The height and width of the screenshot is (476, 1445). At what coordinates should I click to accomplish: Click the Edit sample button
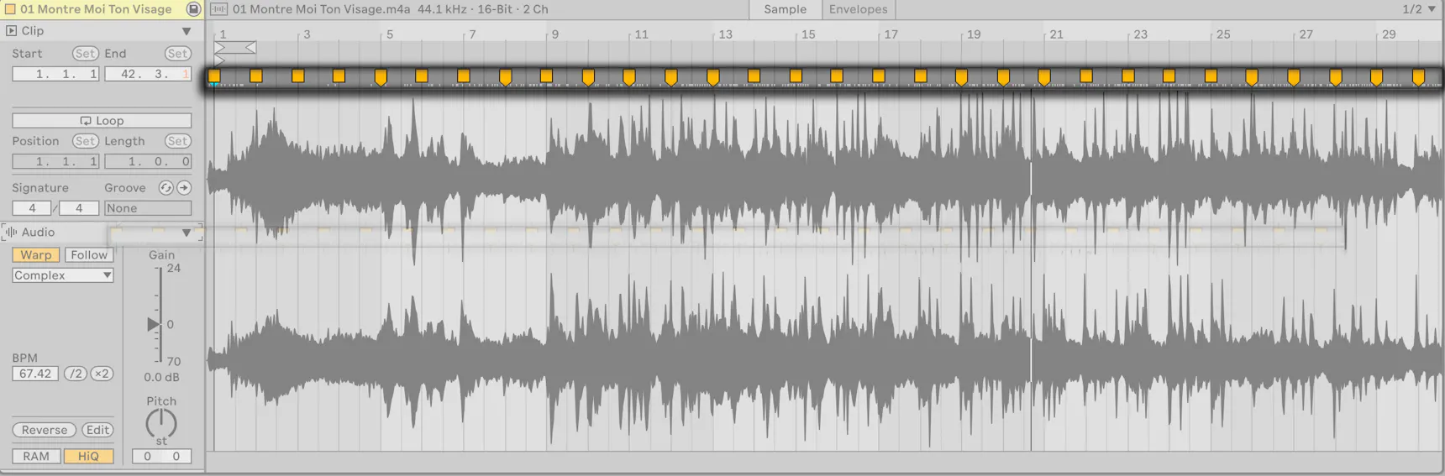97,430
